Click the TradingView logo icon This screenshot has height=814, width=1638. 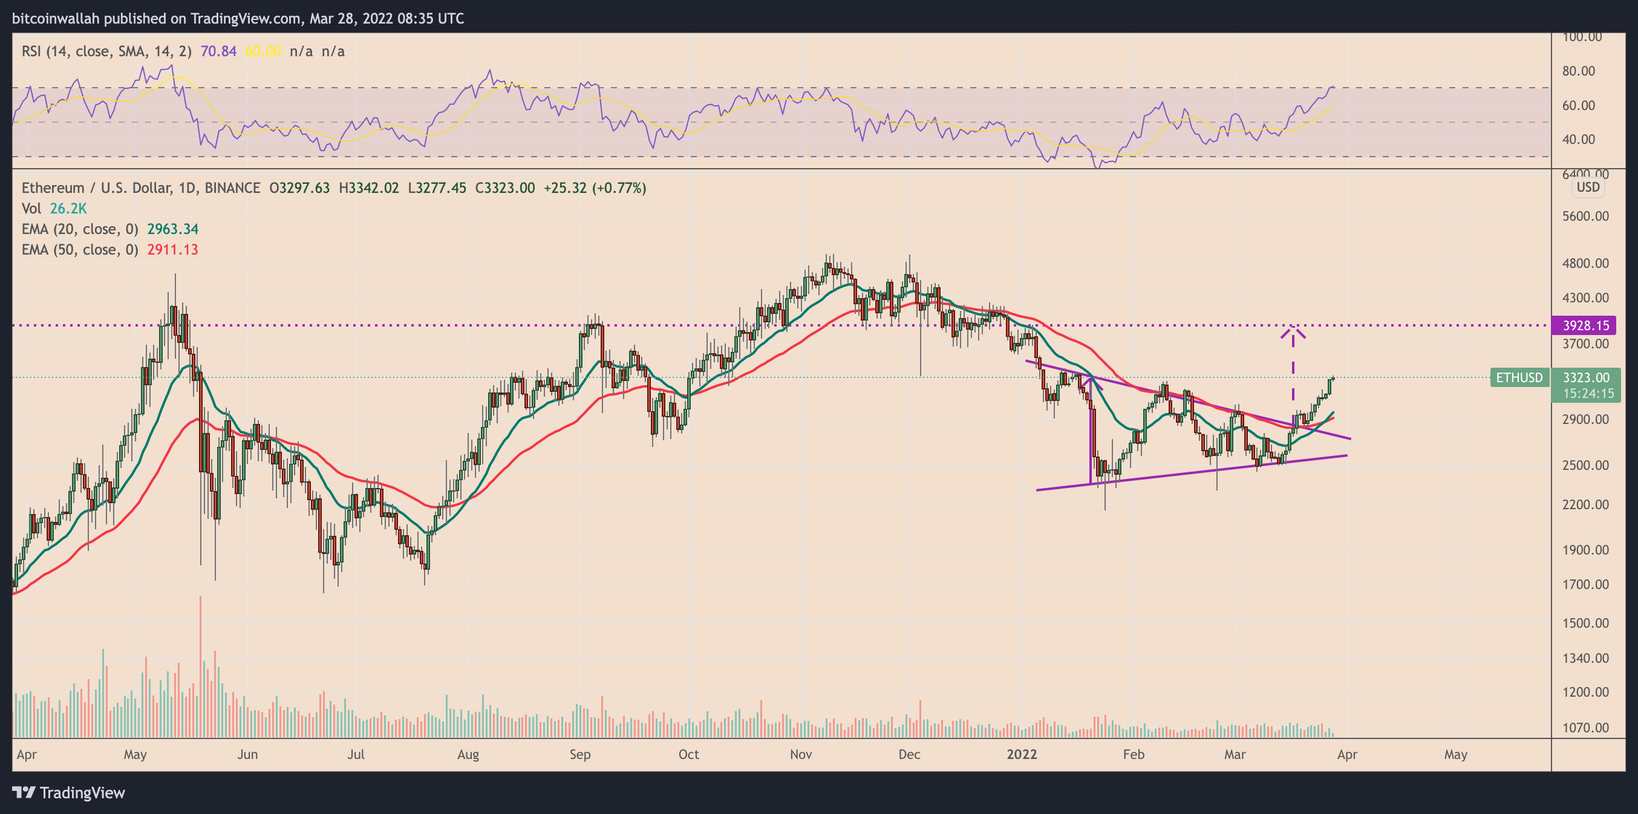click(24, 792)
